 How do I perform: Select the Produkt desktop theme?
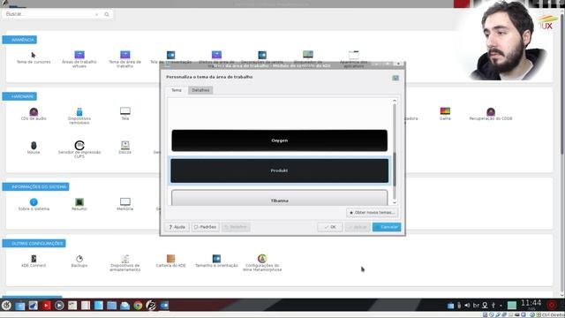(x=280, y=170)
